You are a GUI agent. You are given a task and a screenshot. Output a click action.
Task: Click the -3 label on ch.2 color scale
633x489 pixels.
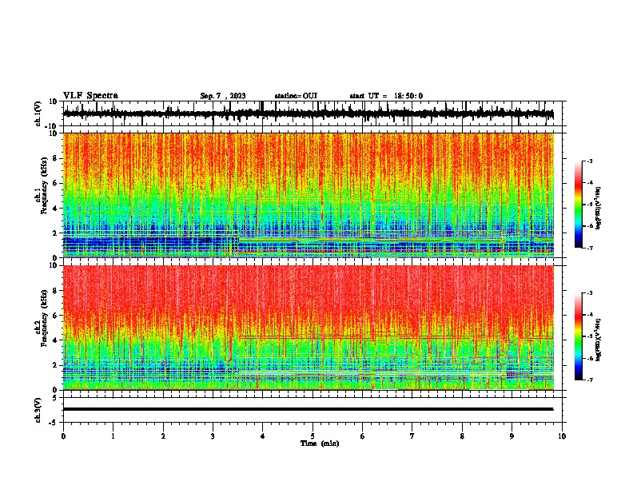[x=590, y=293]
